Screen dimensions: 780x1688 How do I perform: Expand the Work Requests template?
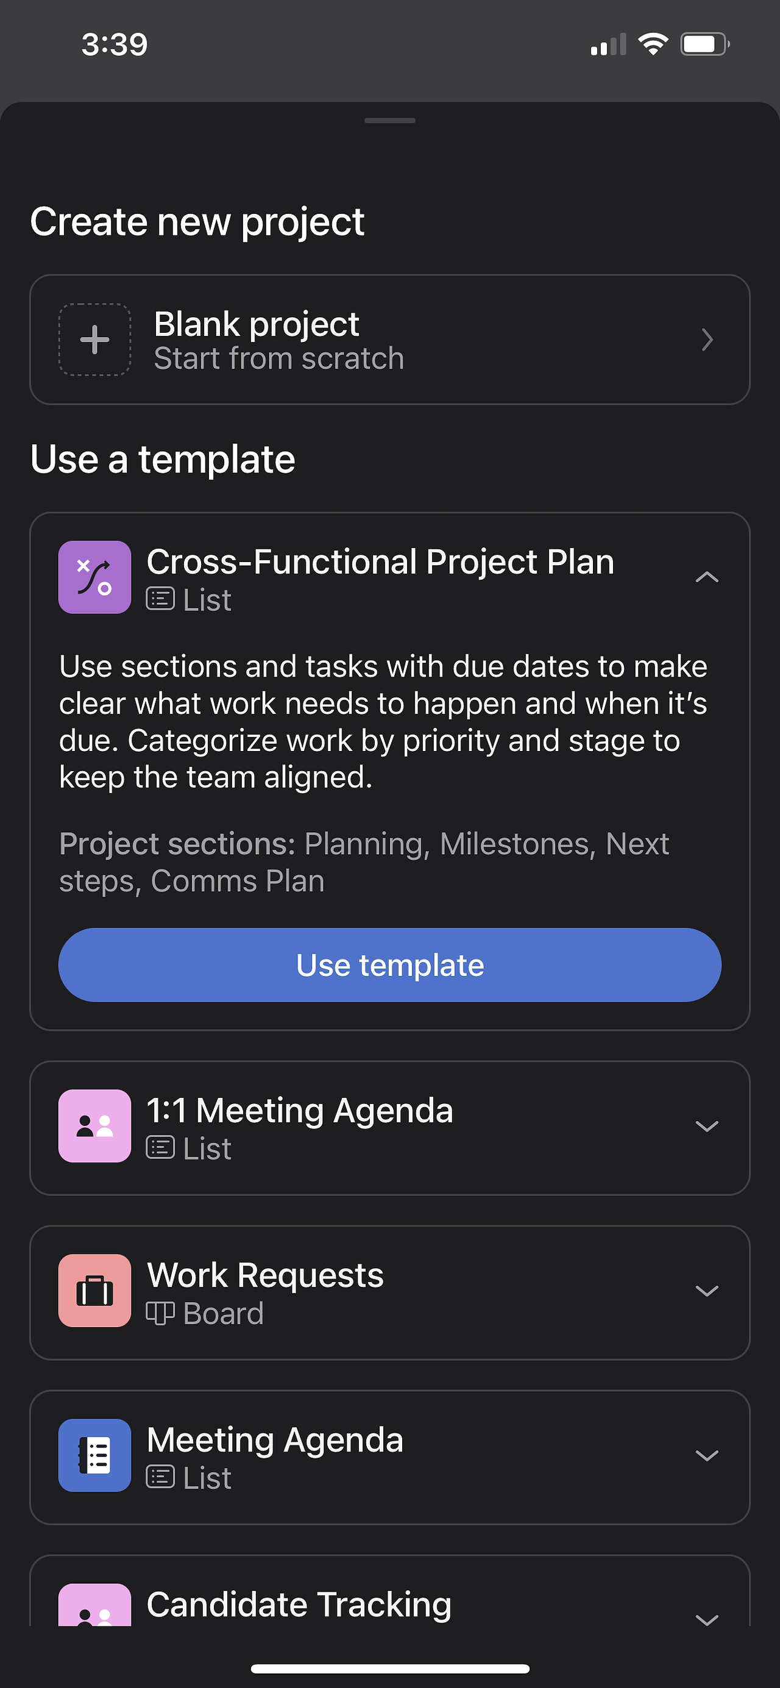(x=707, y=1291)
